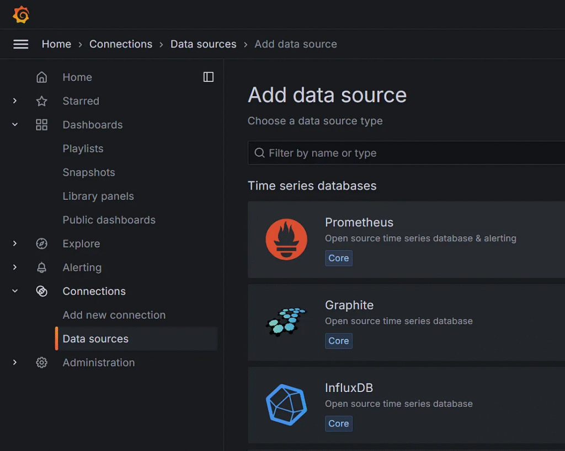Screen dimensions: 565x451
Task: Go to Data sources via breadcrumb
Action: [203, 44]
